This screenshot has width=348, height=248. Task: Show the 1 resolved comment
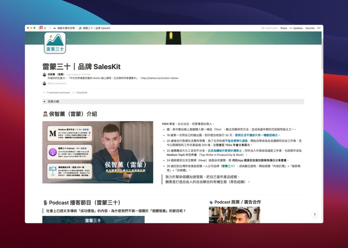coord(57,93)
